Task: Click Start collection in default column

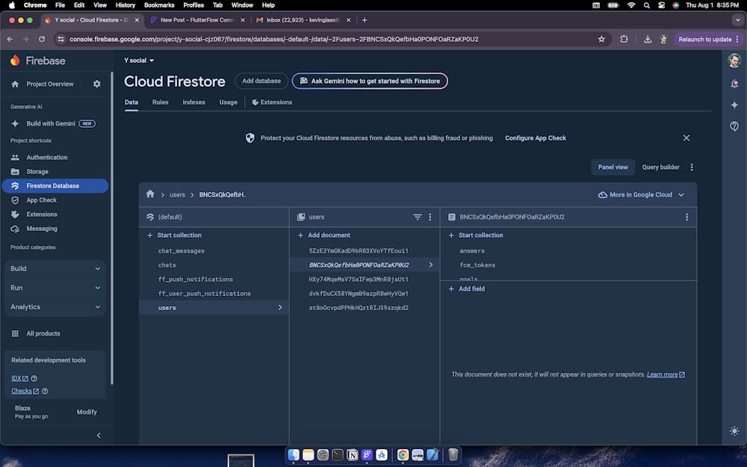Action: (174, 235)
